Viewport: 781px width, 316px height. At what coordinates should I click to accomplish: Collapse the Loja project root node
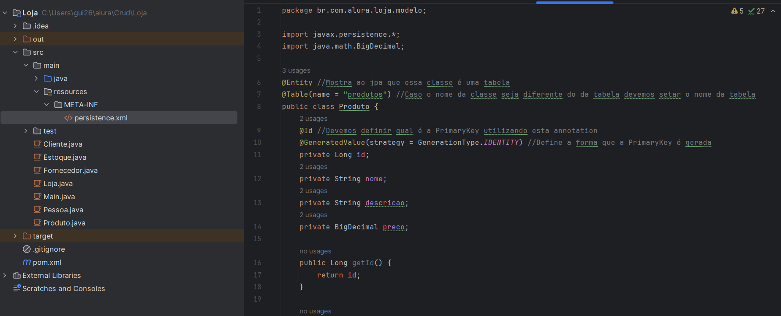point(5,13)
